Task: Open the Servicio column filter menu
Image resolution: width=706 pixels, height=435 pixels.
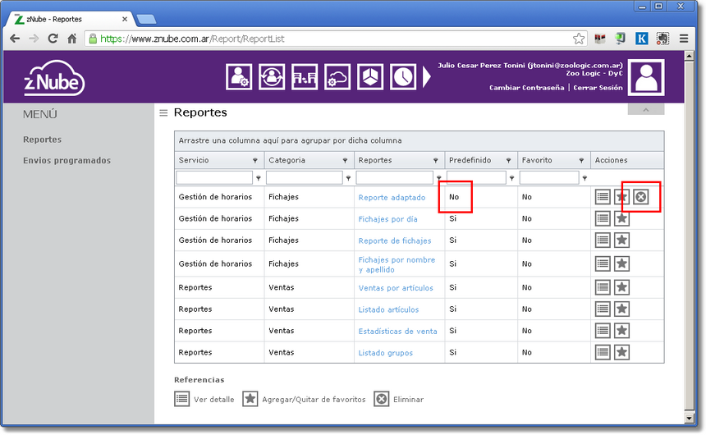Action: [x=254, y=160]
